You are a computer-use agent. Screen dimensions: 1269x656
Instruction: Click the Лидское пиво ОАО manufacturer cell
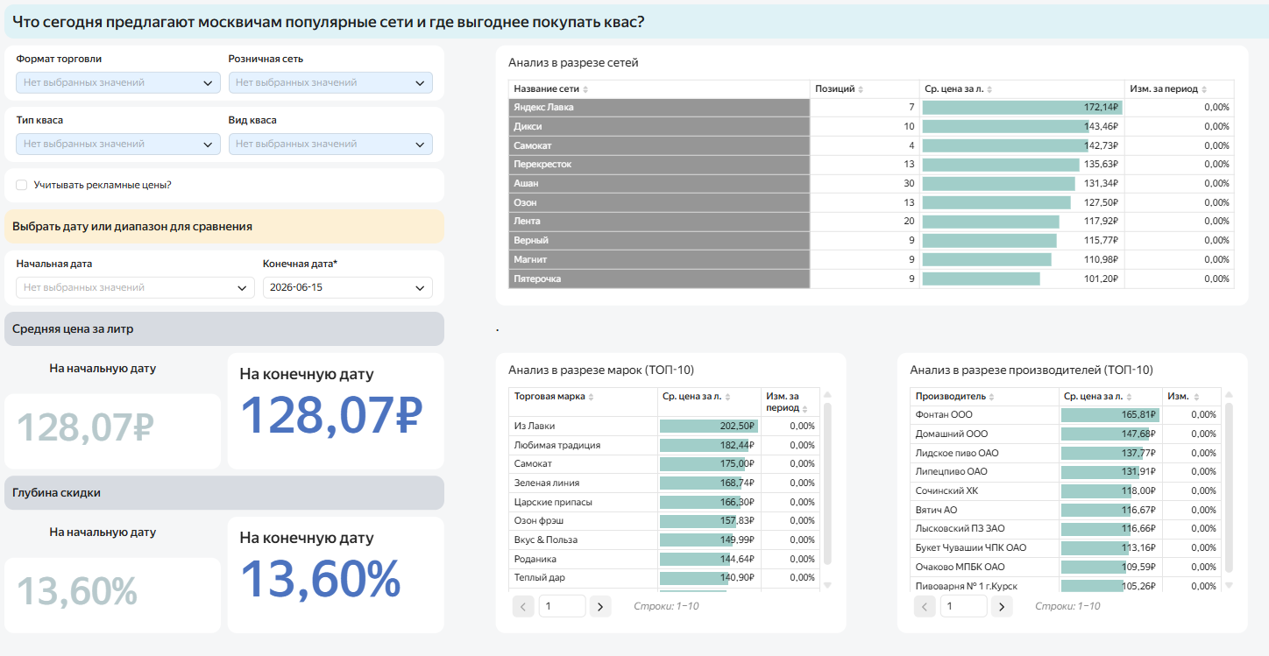pyautogui.click(x=984, y=453)
